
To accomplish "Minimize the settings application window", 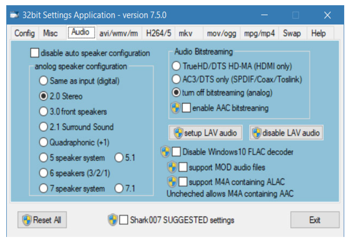I will click(x=264, y=15).
